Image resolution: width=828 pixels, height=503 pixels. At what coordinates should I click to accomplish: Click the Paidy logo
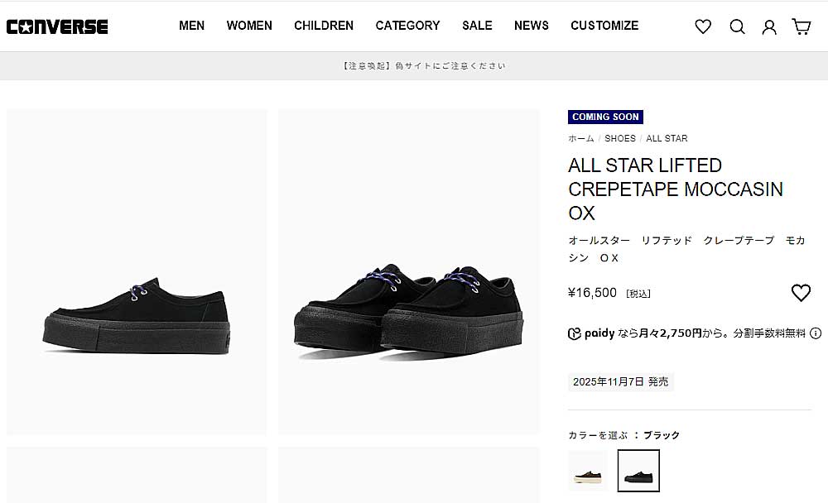click(591, 333)
